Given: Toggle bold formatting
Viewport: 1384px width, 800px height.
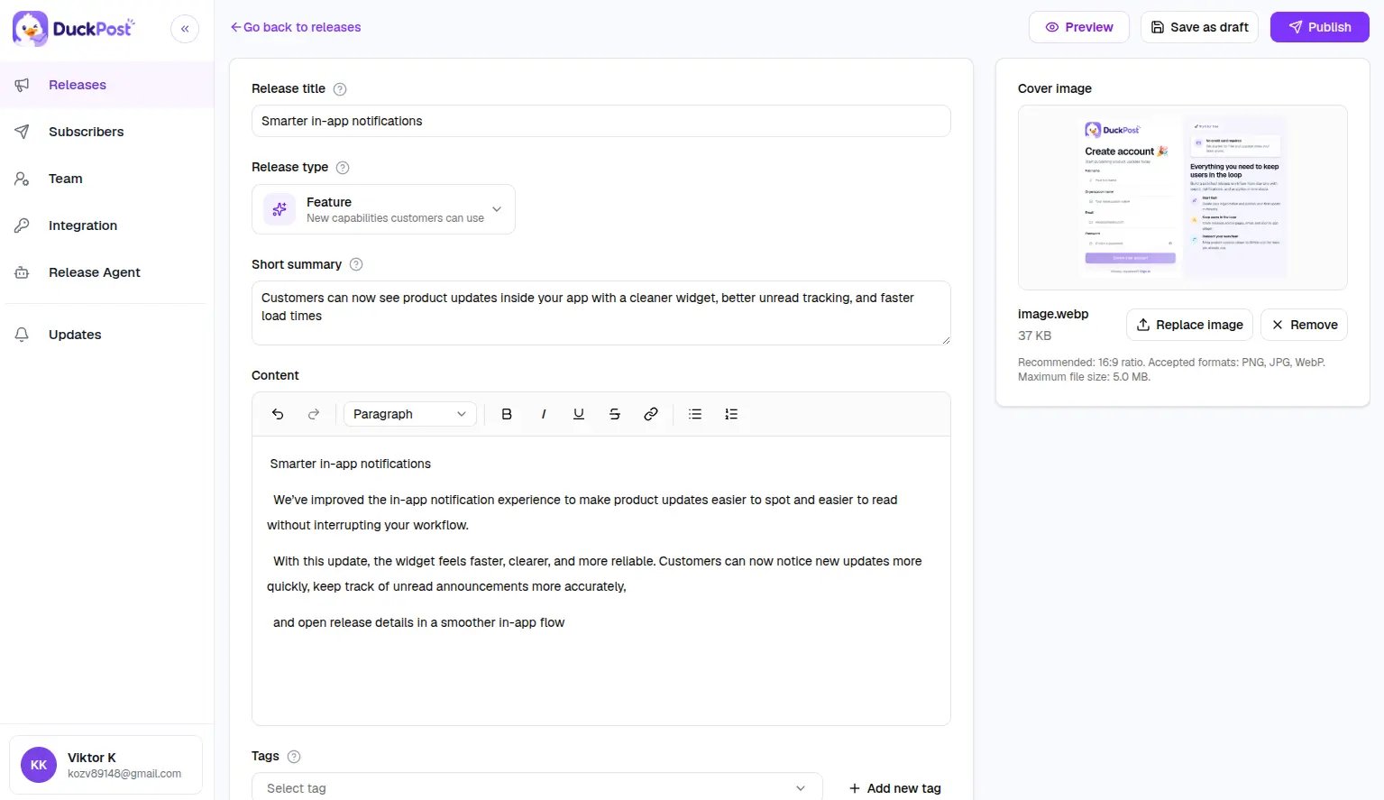Looking at the screenshot, I should pyautogui.click(x=507, y=414).
